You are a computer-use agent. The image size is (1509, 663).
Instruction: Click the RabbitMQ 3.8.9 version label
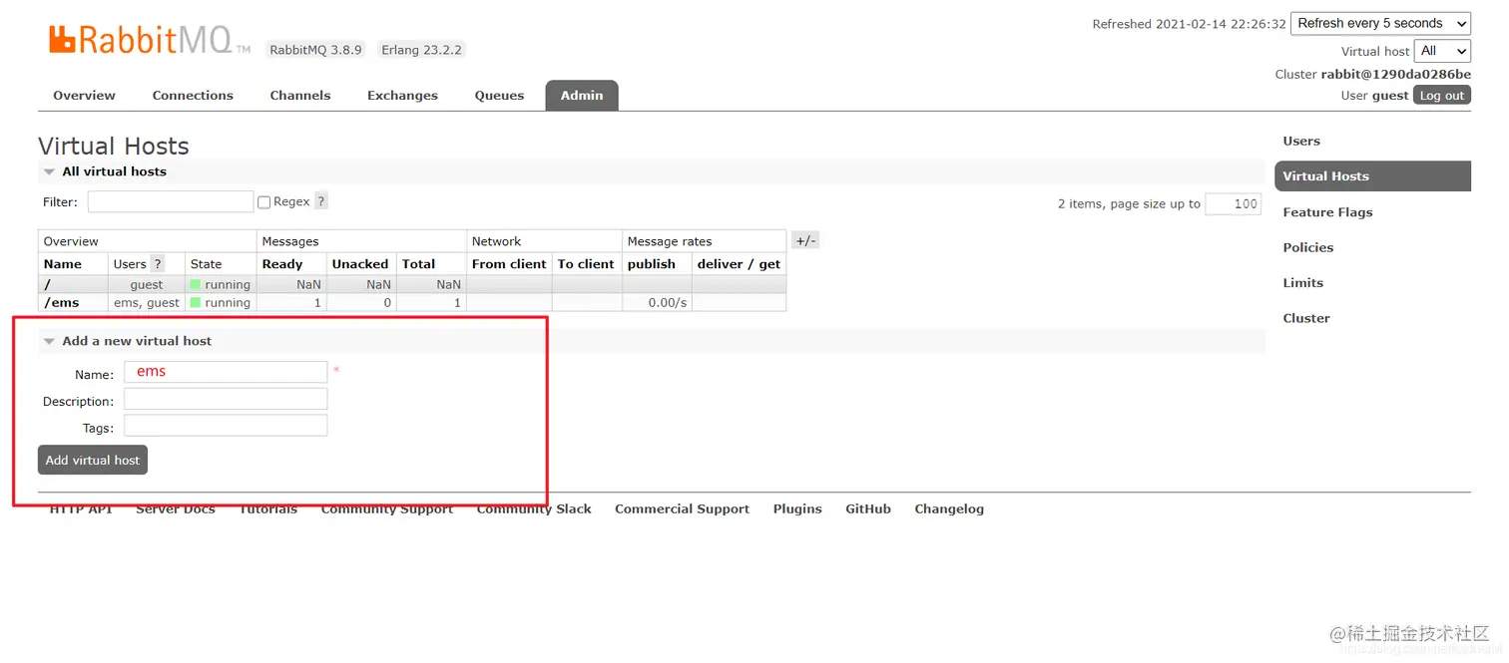coord(315,49)
